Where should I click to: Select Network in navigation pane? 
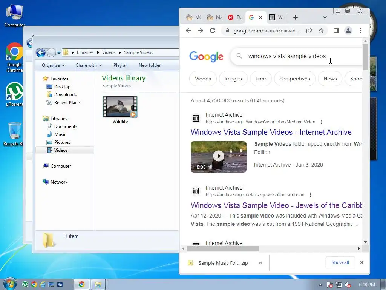coord(59,182)
